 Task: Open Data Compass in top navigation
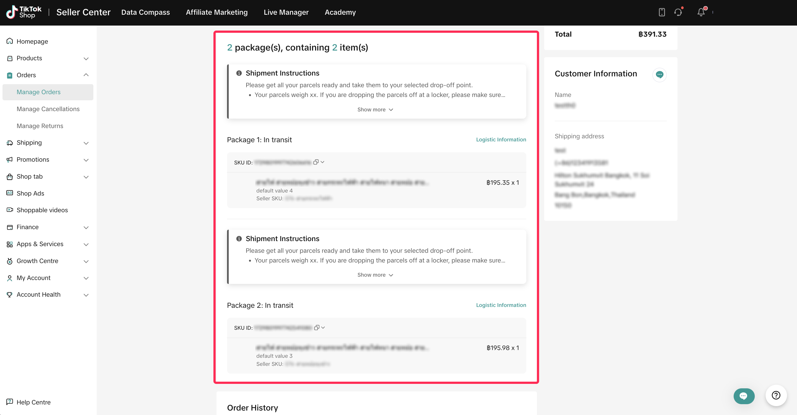(x=145, y=12)
